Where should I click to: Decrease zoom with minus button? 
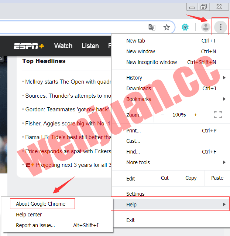click(162, 115)
